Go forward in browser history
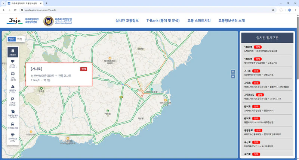Viewport: 299px width, 160px height. coord(9,10)
